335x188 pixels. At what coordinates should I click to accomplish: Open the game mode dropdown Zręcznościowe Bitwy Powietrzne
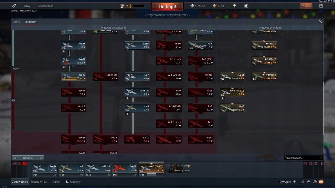(167, 15)
